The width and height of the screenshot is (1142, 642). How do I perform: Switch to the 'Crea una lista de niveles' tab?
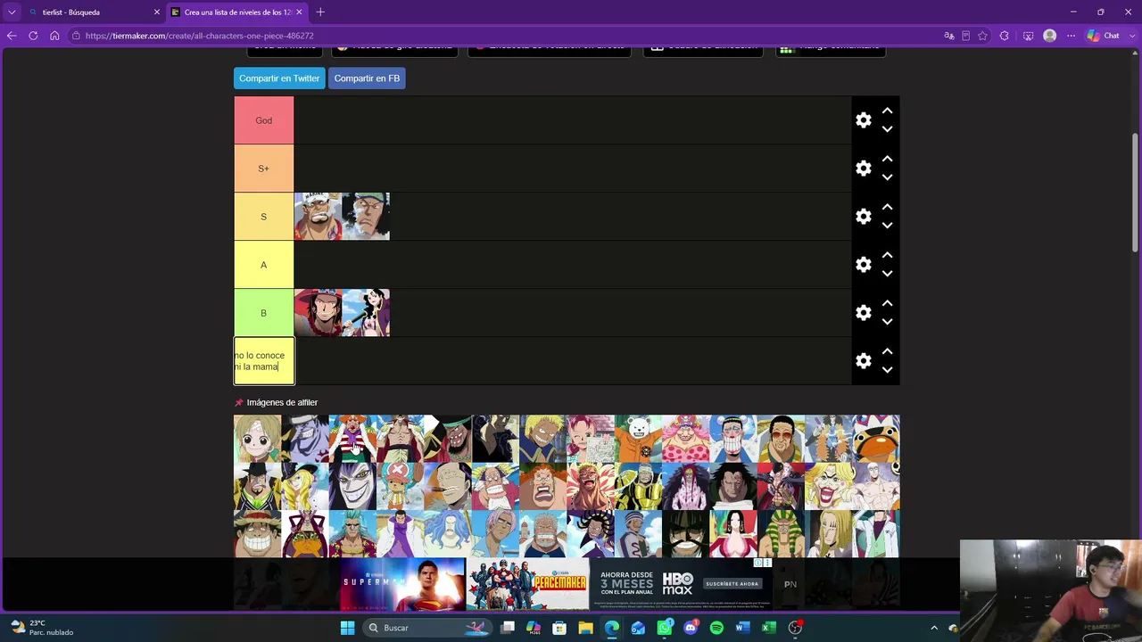pos(237,12)
